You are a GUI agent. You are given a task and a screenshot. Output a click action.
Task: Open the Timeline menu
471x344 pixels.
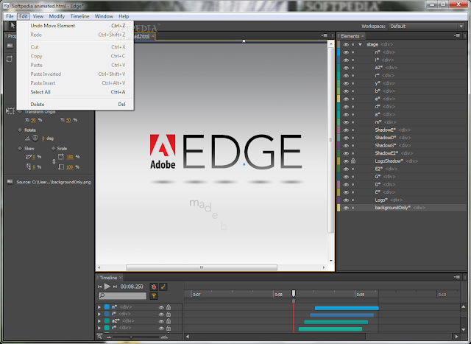coord(79,16)
